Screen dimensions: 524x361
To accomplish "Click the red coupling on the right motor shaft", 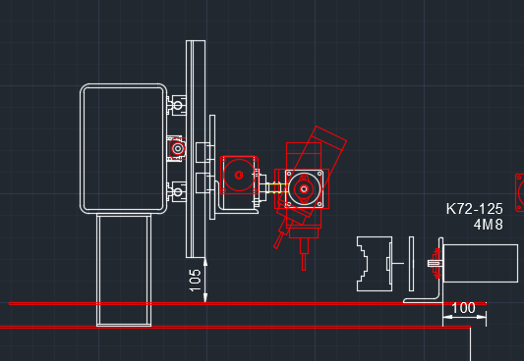I will pos(437,263).
